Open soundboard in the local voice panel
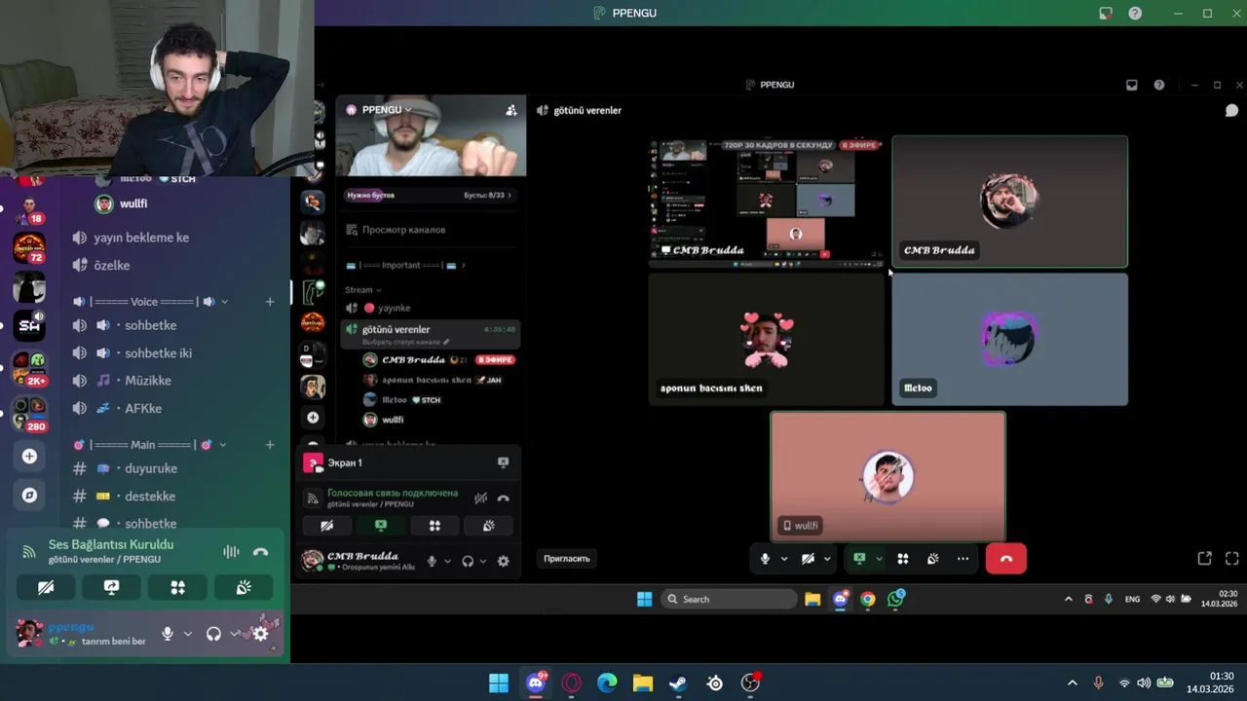 click(244, 587)
